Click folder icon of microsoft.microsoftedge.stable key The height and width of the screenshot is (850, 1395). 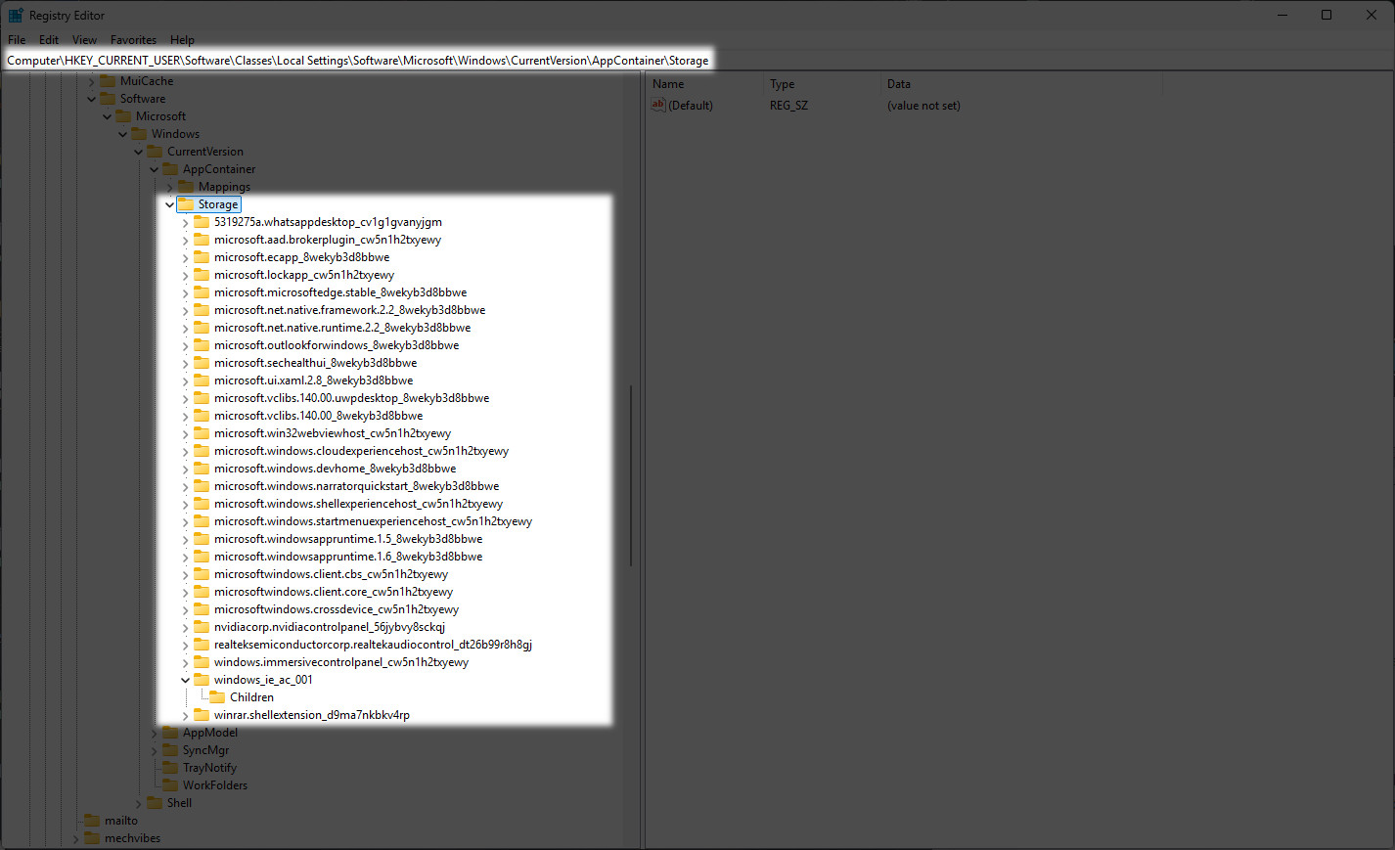pos(202,292)
